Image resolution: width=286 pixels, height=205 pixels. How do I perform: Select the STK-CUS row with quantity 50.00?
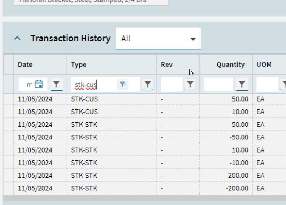pyautogui.click(x=145, y=99)
